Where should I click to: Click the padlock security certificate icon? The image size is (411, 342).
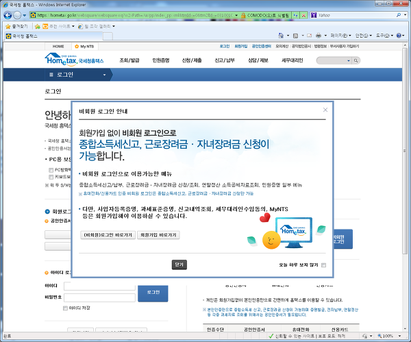[243, 15]
